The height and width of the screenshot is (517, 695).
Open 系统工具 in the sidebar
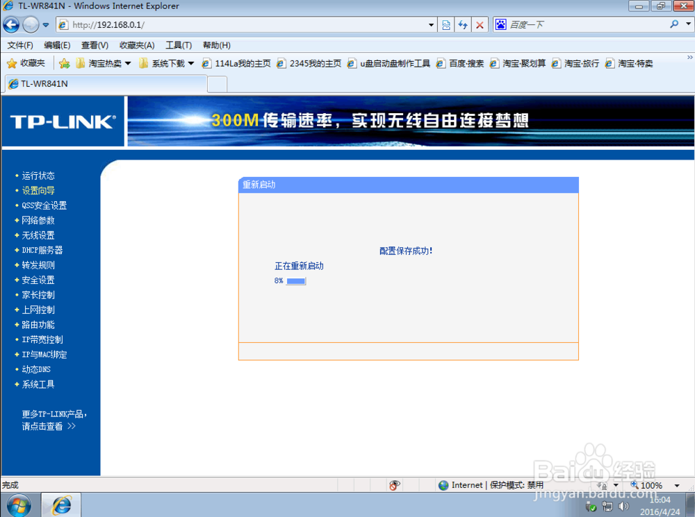(x=37, y=383)
